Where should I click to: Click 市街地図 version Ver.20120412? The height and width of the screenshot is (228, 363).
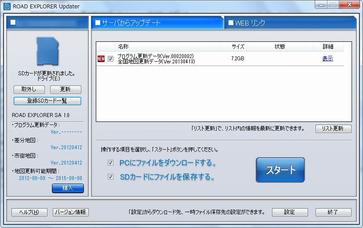66,162
